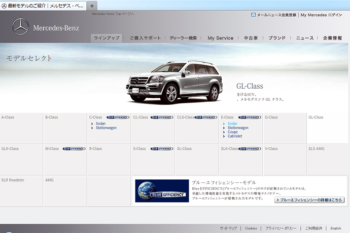
Task: Select E-Class Stationwagon link
Action: pos(238,128)
